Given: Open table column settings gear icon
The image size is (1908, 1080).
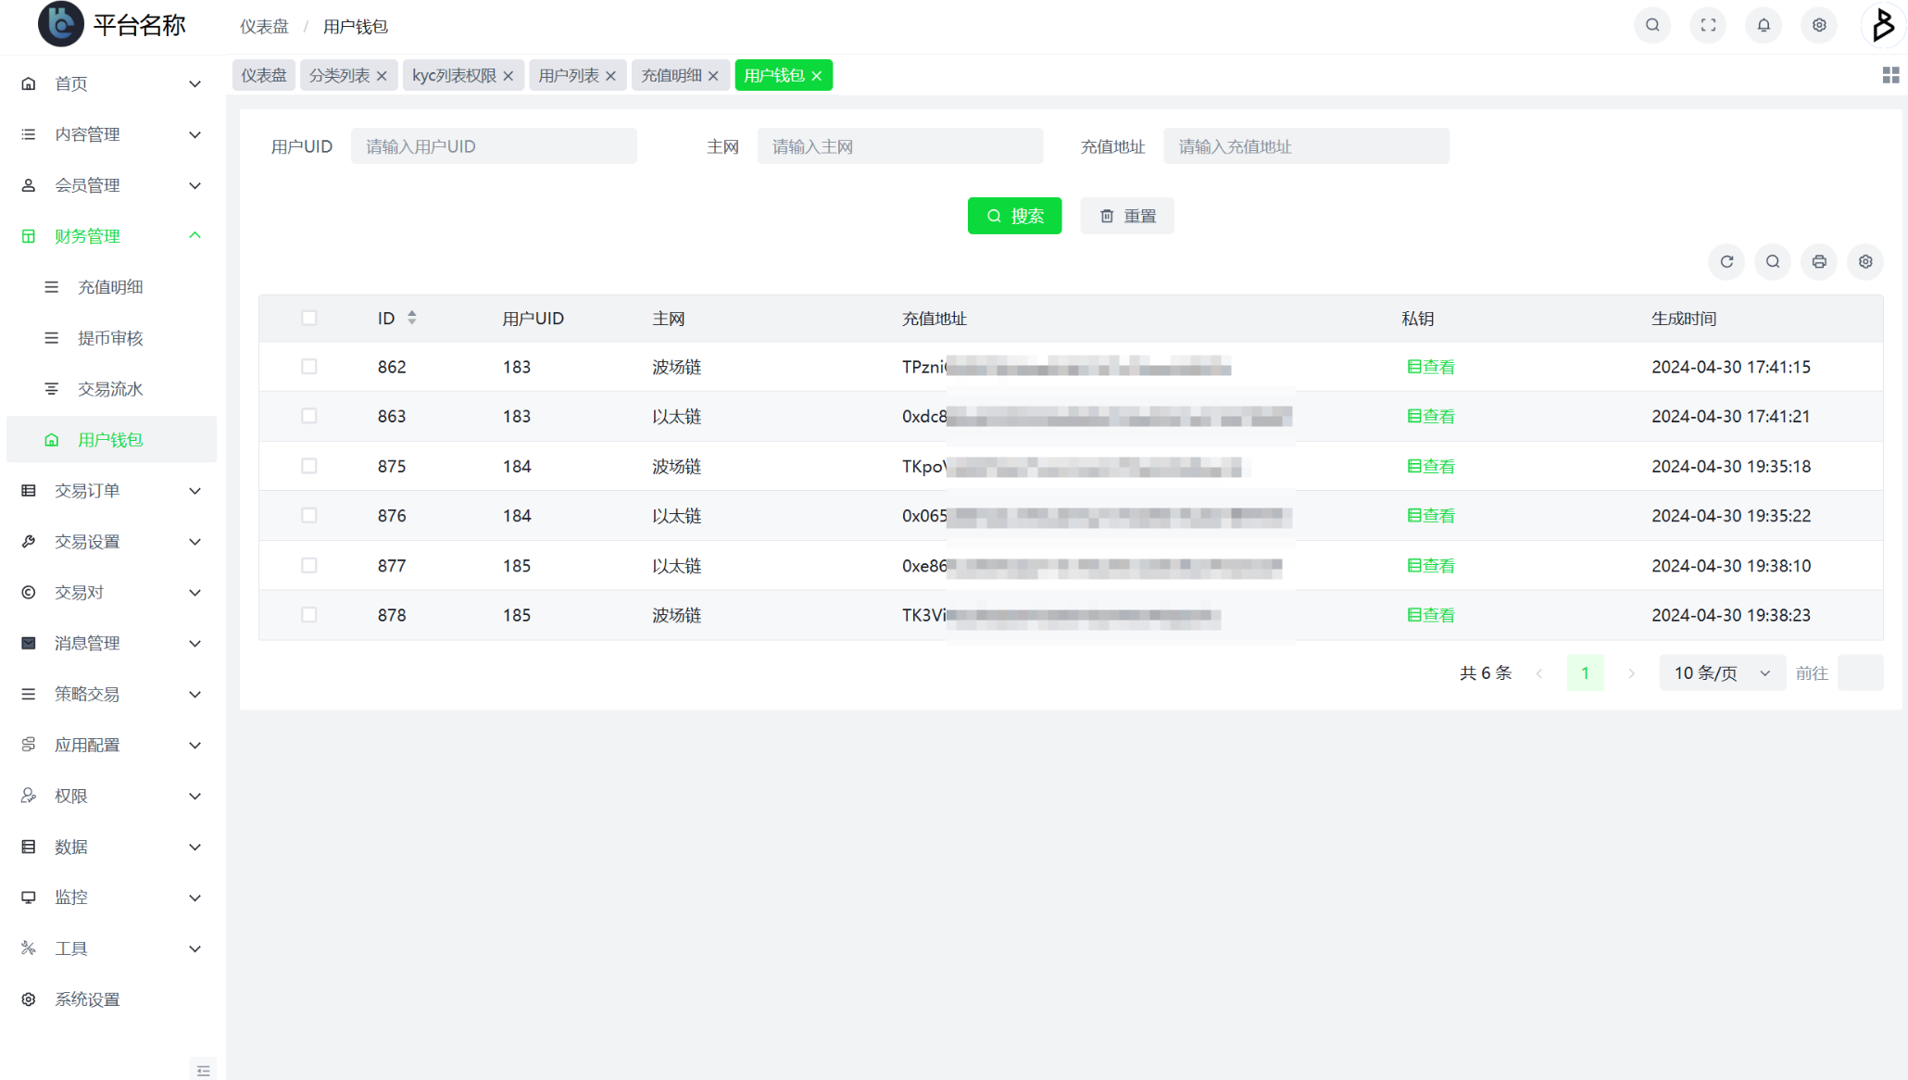Looking at the screenshot, I should (1865, 262).
